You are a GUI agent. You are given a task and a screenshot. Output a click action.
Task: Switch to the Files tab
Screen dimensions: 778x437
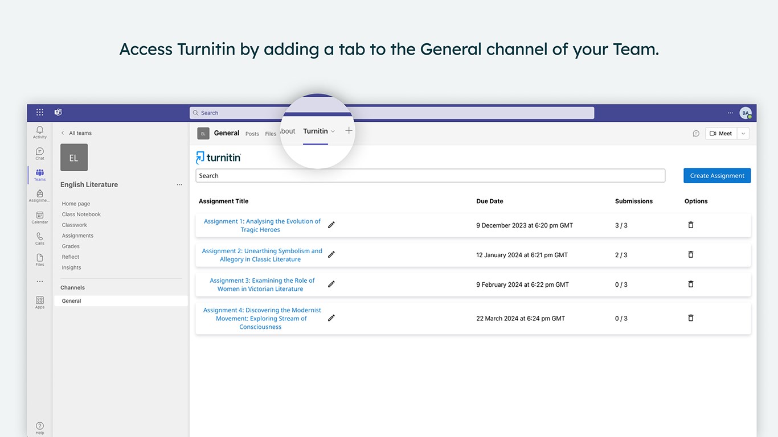[271, 134]
